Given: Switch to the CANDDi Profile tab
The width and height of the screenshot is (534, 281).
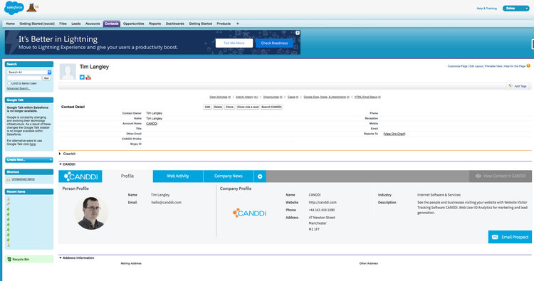Looking at the screenshot, I should tap(127, 176).
